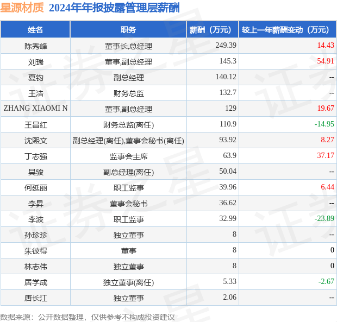Click the 较上一年薪酬变动（万元） header
This screenshot has width=337, height=322.
coord(288,30)
